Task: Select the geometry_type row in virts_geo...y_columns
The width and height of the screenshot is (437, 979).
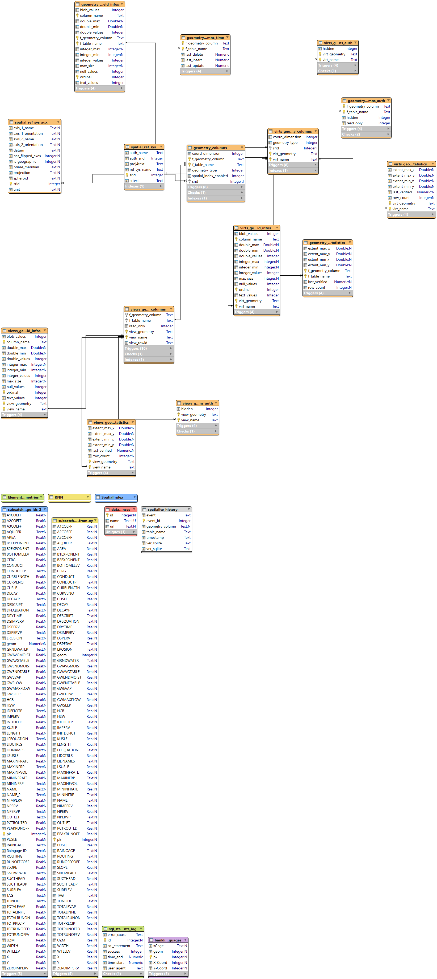Action: click(x=293, y=143)
